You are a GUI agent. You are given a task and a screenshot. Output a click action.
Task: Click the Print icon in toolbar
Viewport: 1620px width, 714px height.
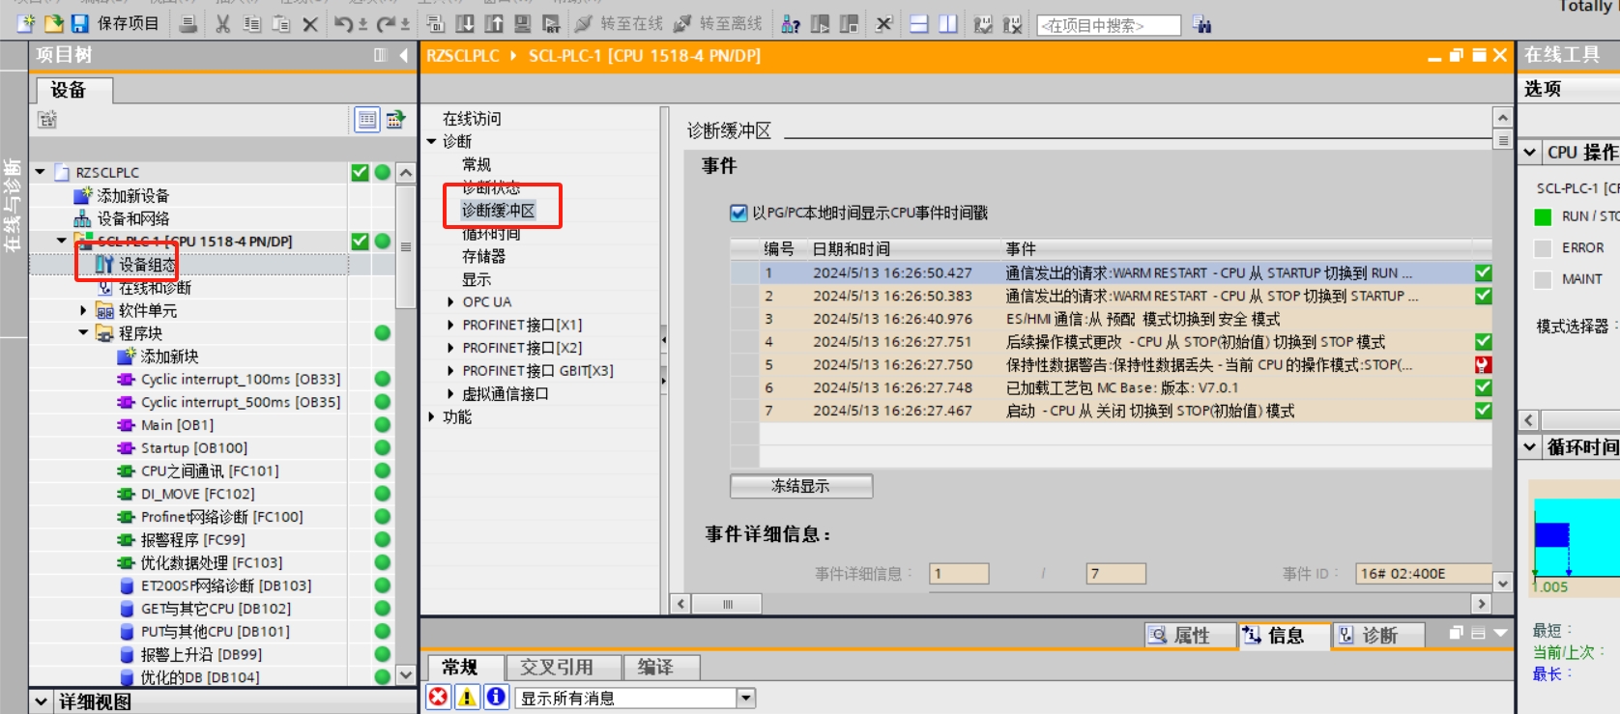point(188,24)
